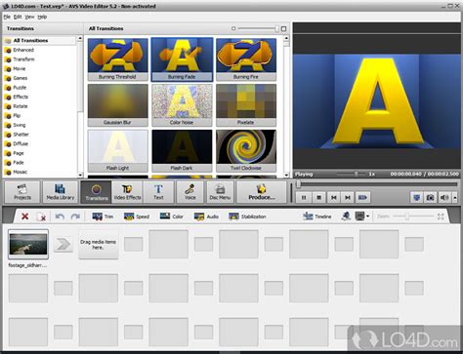This screenshot has height=354, width=463.
Task: Click the small thumbnails icon
Action: (233, 28)
